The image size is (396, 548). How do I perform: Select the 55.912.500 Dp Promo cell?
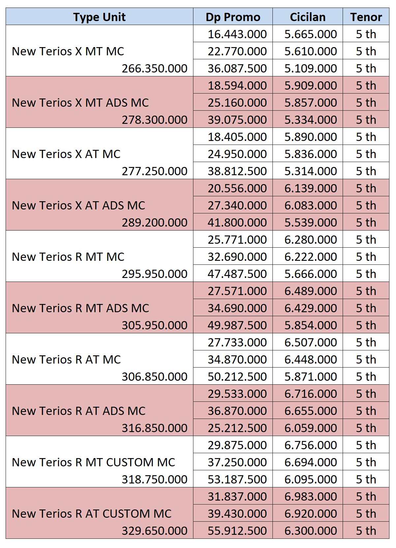tap(237, 531)
